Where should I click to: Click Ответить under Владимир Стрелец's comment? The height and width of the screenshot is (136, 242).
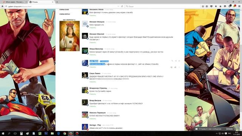click(x=93, y=94)
